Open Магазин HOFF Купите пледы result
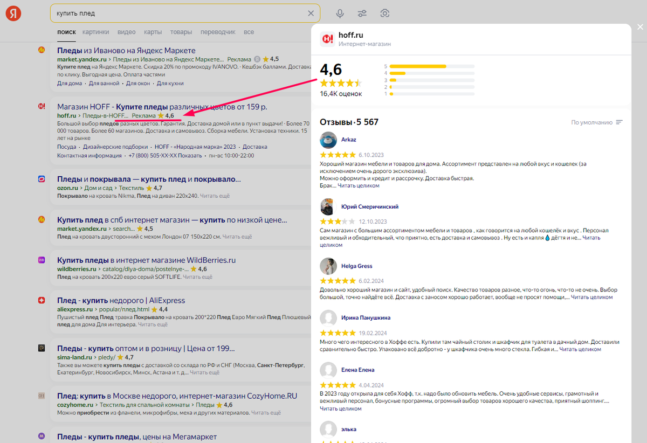This screenshot has width=647, height=443. (x=162, y=107)
